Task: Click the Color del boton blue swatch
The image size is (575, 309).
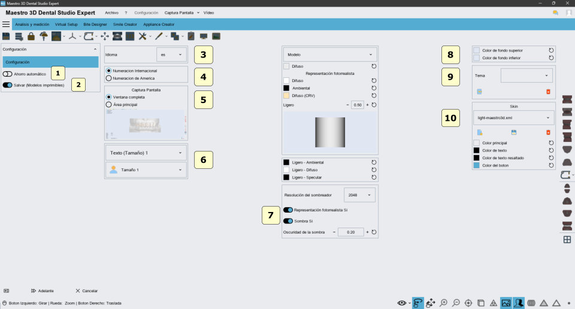Action: click(x=476, y=165)
